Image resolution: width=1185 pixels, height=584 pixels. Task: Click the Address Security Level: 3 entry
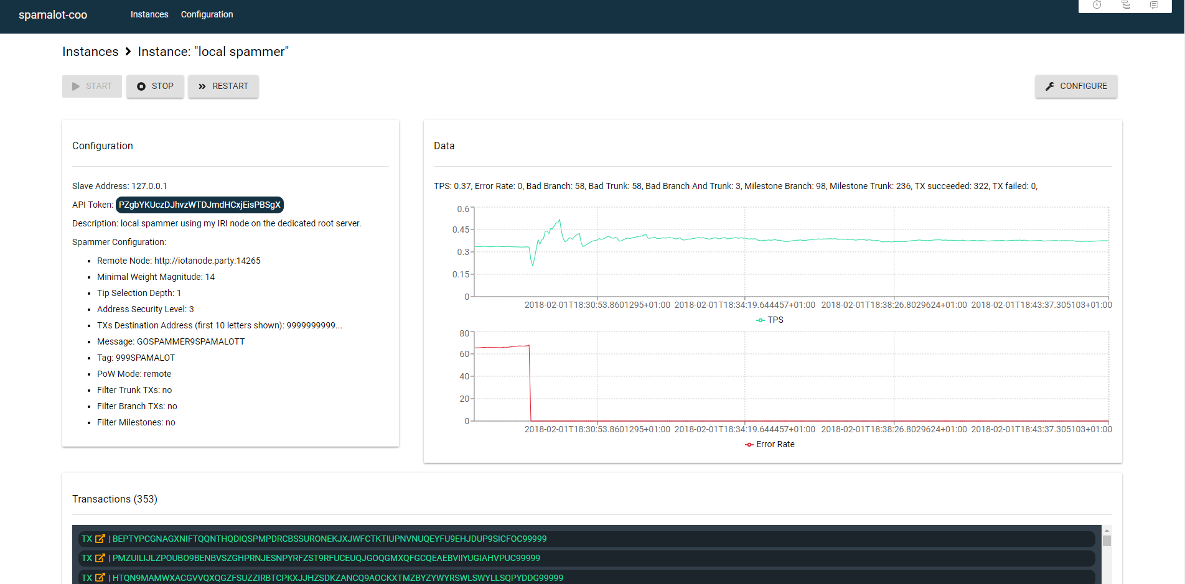point(145,309)
